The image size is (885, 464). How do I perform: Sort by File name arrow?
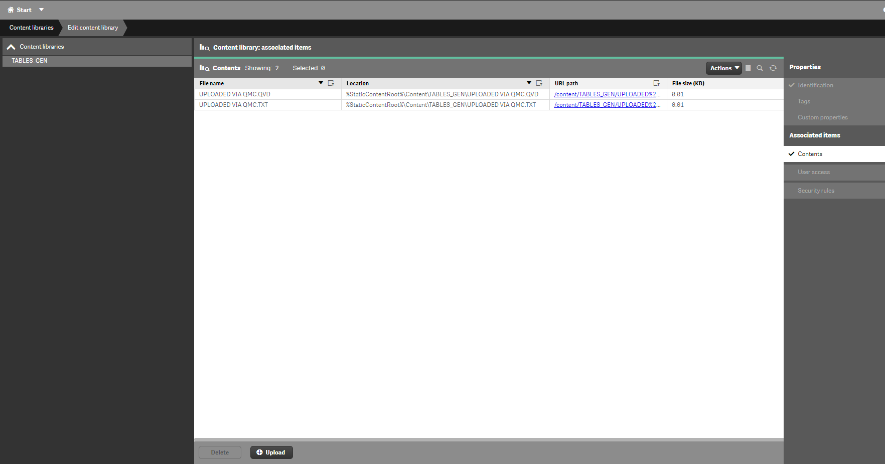coord(321,83)
